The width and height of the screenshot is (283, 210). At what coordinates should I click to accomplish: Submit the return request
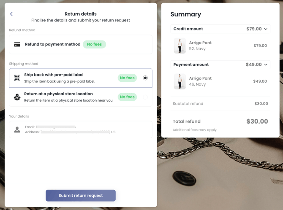point(81,196)
